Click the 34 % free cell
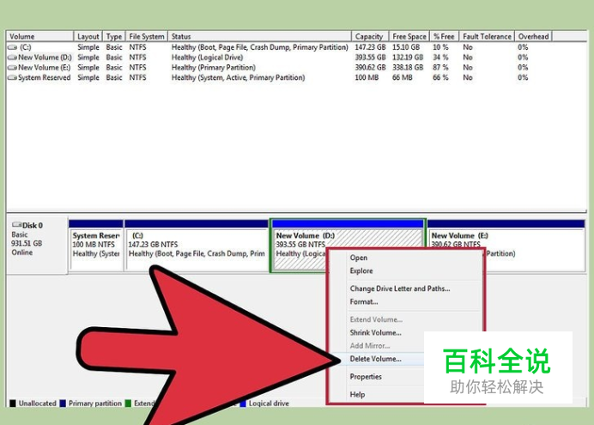The height and width of the screenshot is (425, 594). (440, 58)
